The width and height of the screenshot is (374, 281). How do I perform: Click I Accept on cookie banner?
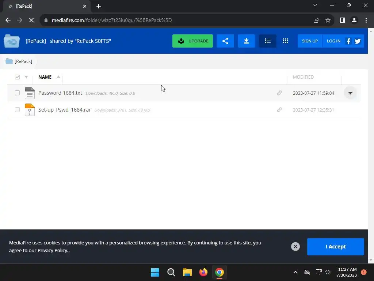pos(336,247)
